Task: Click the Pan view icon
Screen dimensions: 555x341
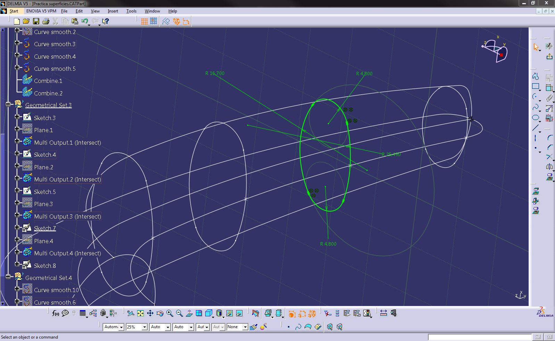Action: (150, 313)
